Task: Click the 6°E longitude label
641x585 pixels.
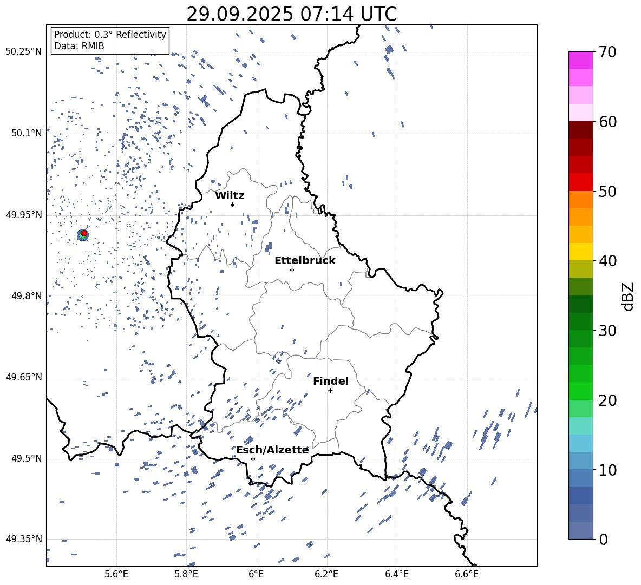Action: pos(256,575)
